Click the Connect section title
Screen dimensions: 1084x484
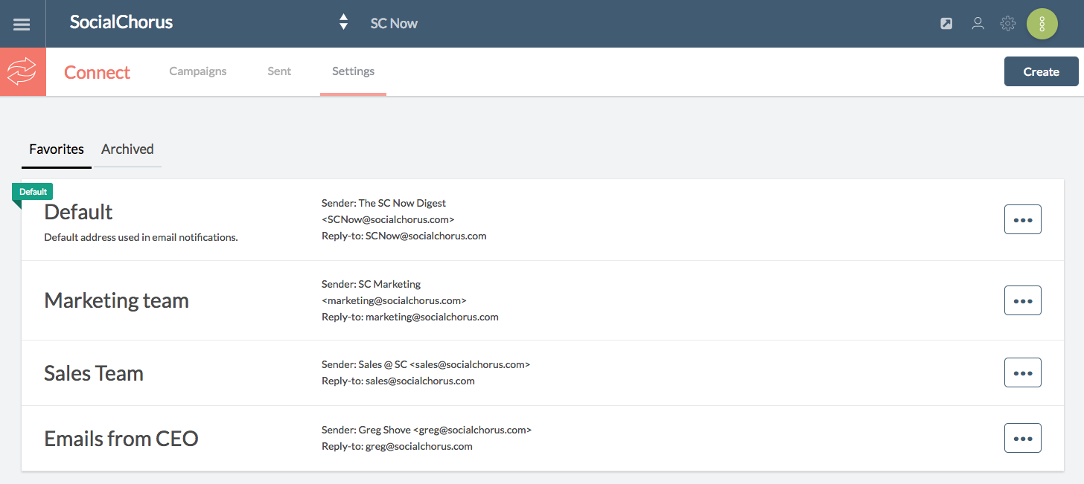pyautogui.click(x=97, y=72)
